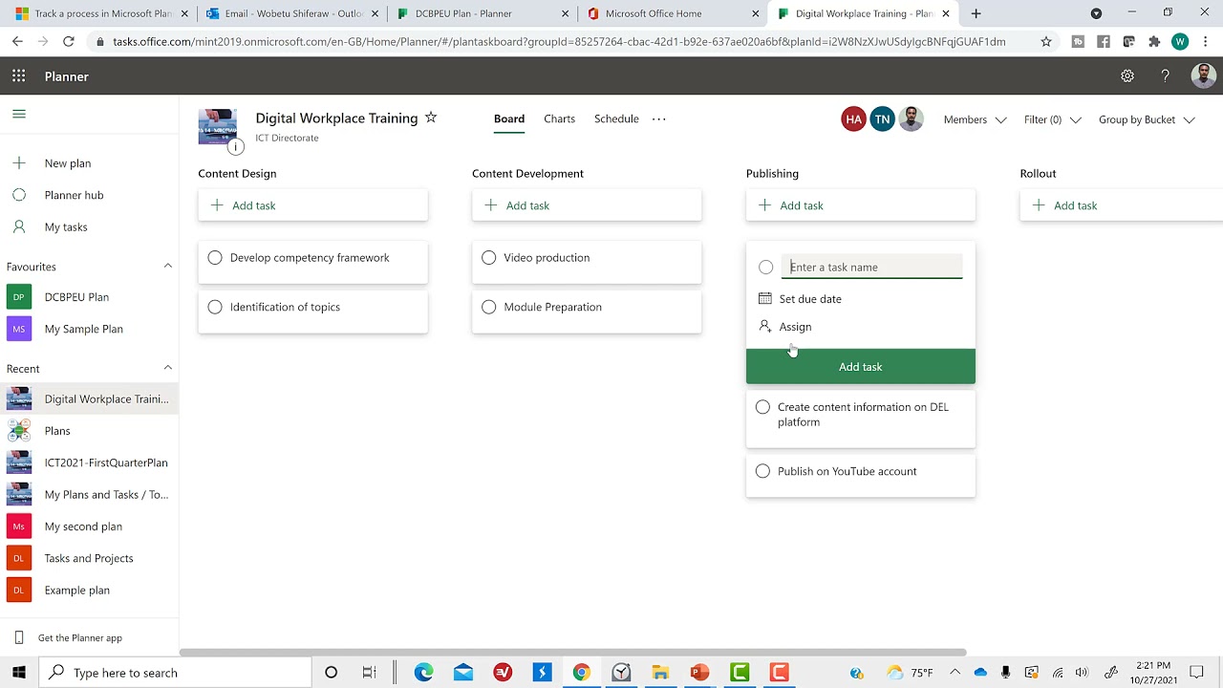Switch to the Schedule view
Image resolution: width=1223 pixels, height=688 pixels.
click(x=616, y=119)
